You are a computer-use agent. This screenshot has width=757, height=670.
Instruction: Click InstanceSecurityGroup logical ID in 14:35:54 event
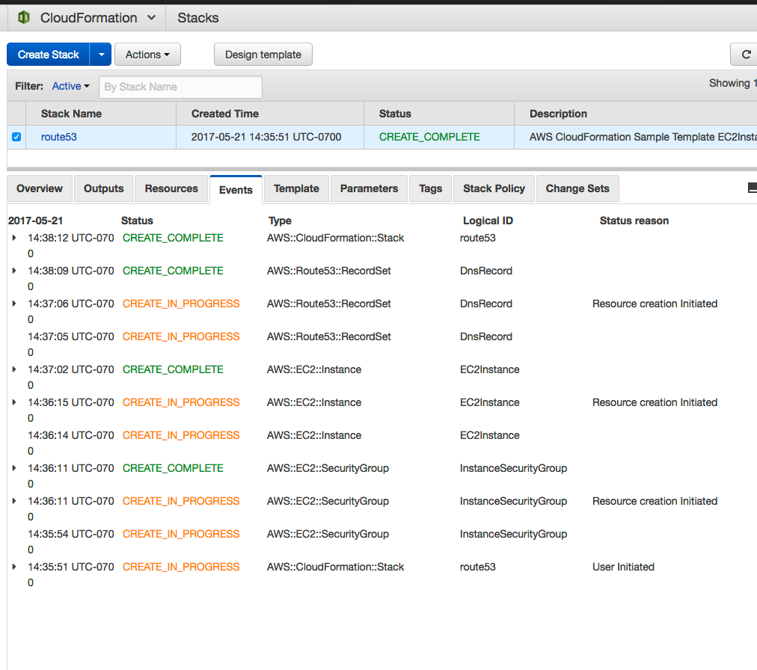pos(513,534)
